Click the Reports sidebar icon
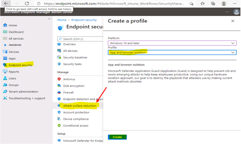241x144 pixels. coord(5,72)
